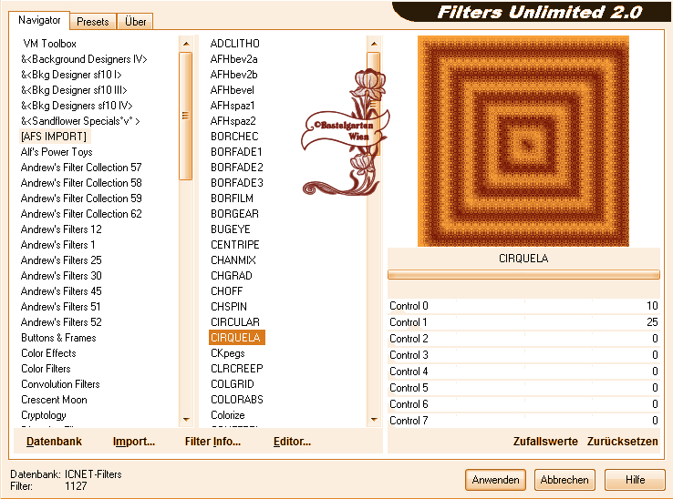Click the category list scrollbar thumb

coord(185,116)
